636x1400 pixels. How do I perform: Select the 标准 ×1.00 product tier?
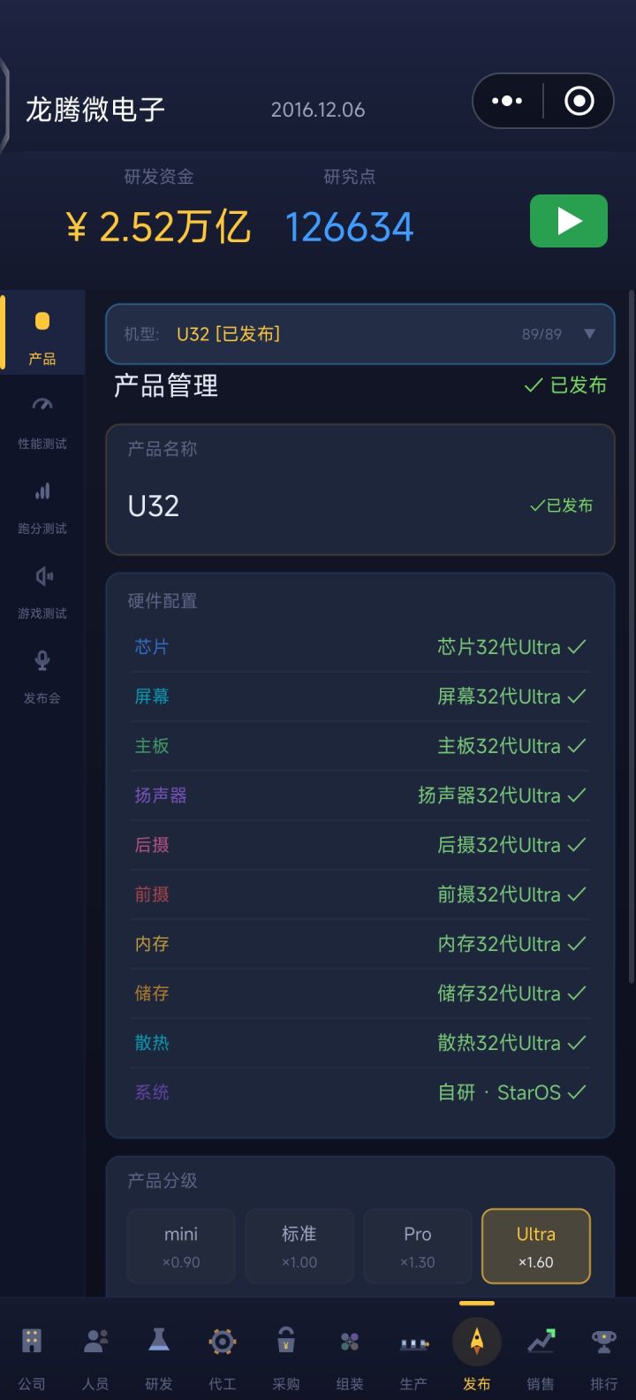(x=299, y=1246)
